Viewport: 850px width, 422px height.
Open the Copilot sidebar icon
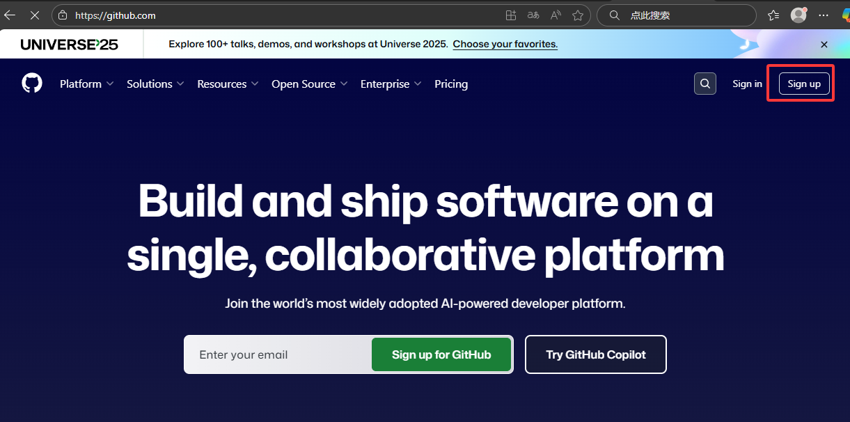[x=846, y=15]
